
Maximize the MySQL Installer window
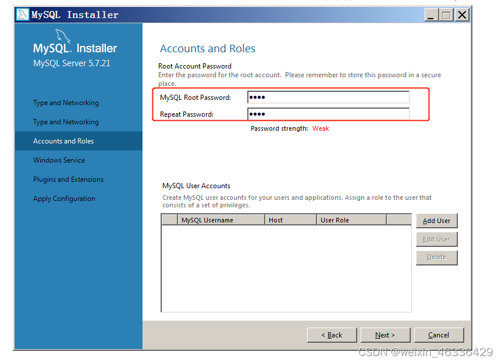coord(446,15)
